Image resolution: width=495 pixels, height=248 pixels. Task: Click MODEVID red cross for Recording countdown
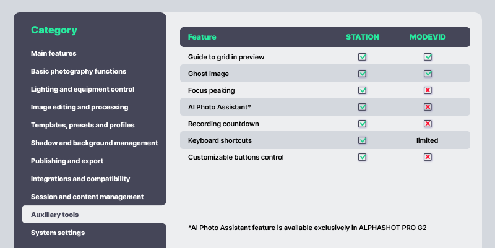(428, 124)
